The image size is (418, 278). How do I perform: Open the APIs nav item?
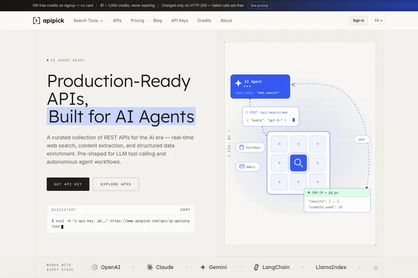(117, 20)
